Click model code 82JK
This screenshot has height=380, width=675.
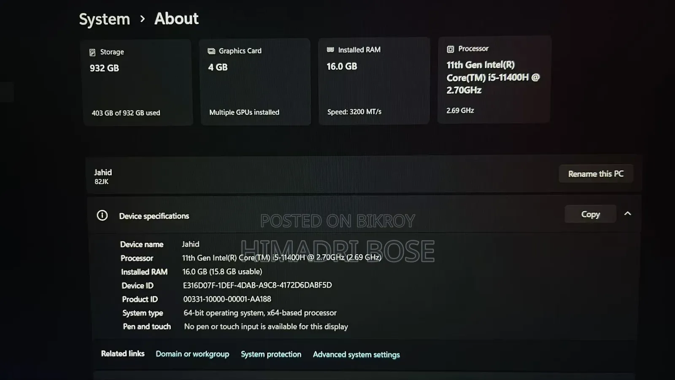point(101,182)
